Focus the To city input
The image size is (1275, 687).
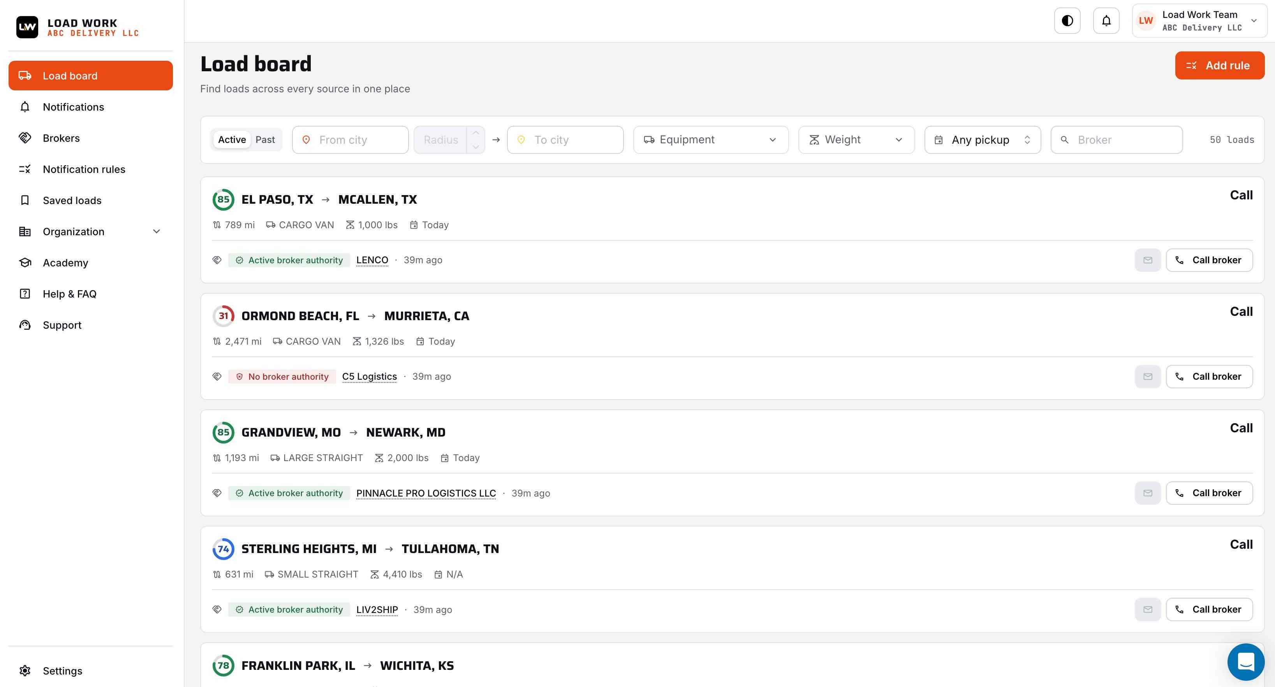[x=565, y=139]
